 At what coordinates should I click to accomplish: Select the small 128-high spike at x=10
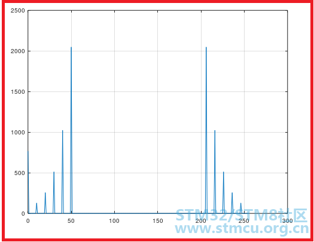tap(36, 208)
